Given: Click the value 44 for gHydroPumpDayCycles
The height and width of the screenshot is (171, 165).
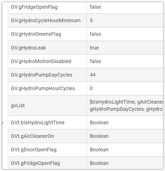Looking at the screenshot, I should (x=93, y=75).
